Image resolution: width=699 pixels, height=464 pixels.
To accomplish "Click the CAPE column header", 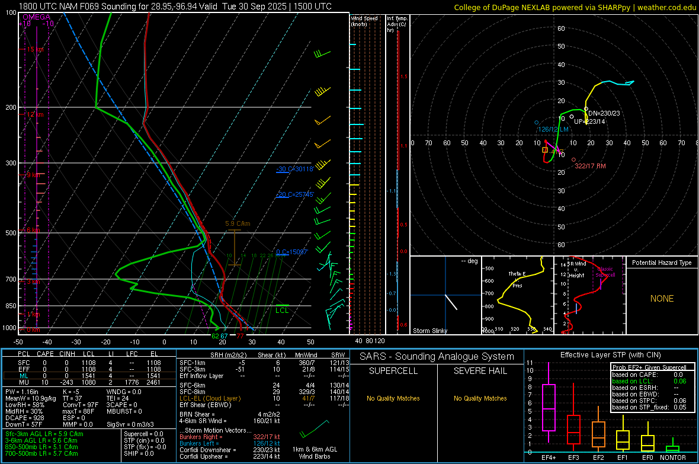I will pyautogui.click(x=45, y=354).
